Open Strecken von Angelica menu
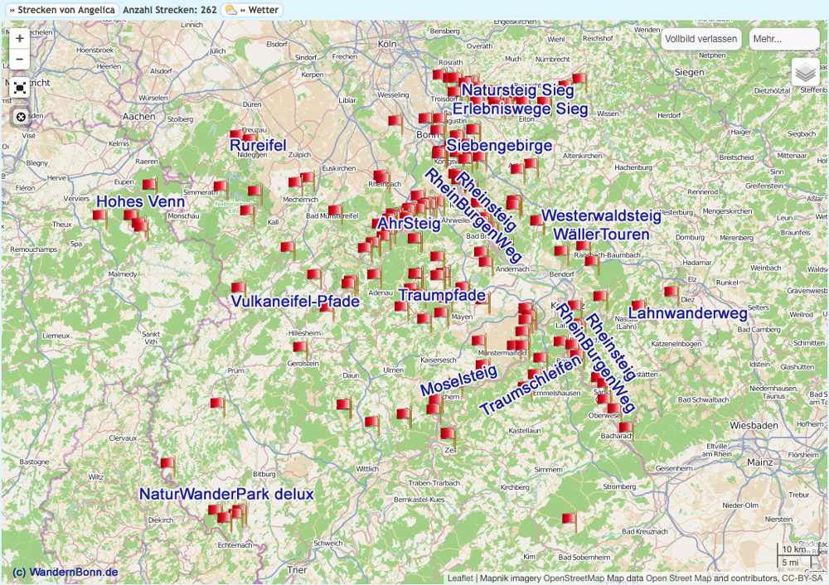Screen dimensions: 829x585 pyautogui.click(x=61, y=10)
